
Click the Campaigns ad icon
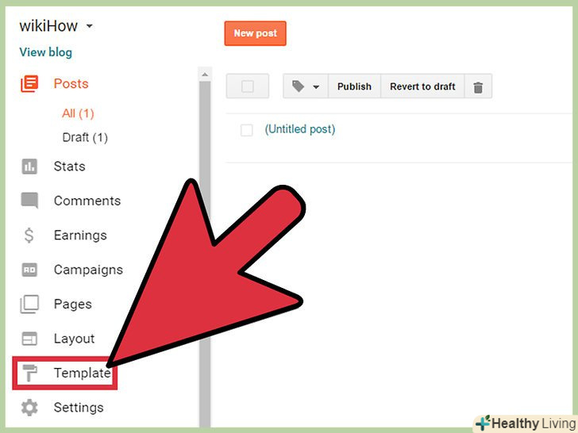pos(29,270)
